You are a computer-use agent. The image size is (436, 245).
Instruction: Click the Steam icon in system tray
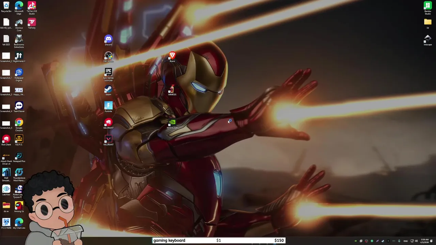[x=383, y=241]
